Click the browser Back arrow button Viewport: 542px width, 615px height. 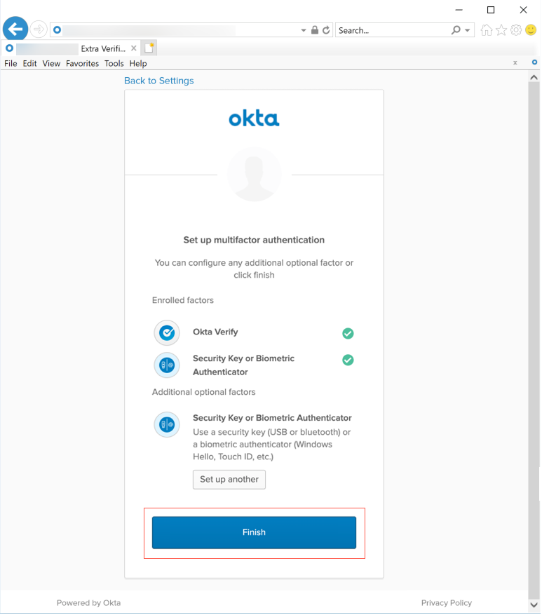15,29
